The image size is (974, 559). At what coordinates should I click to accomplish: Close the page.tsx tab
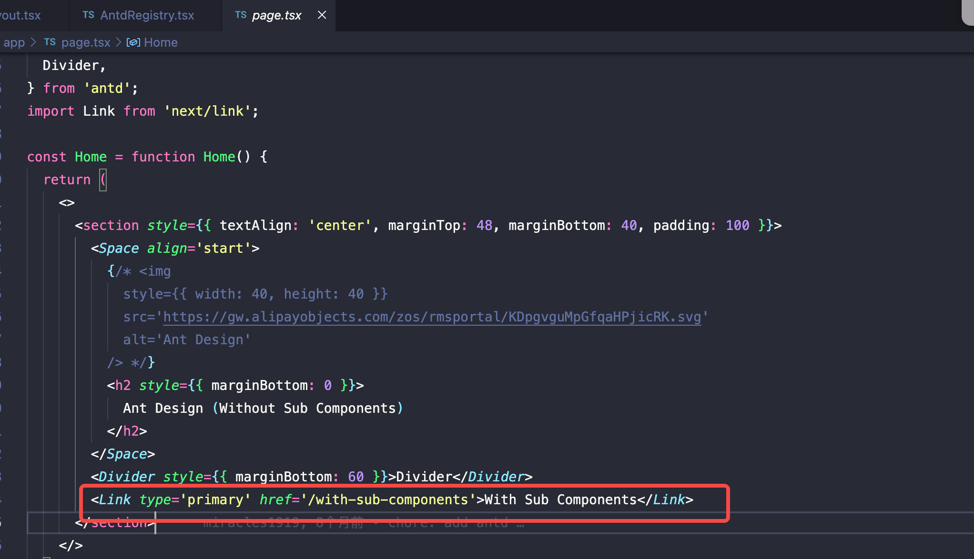pos(322,15)
